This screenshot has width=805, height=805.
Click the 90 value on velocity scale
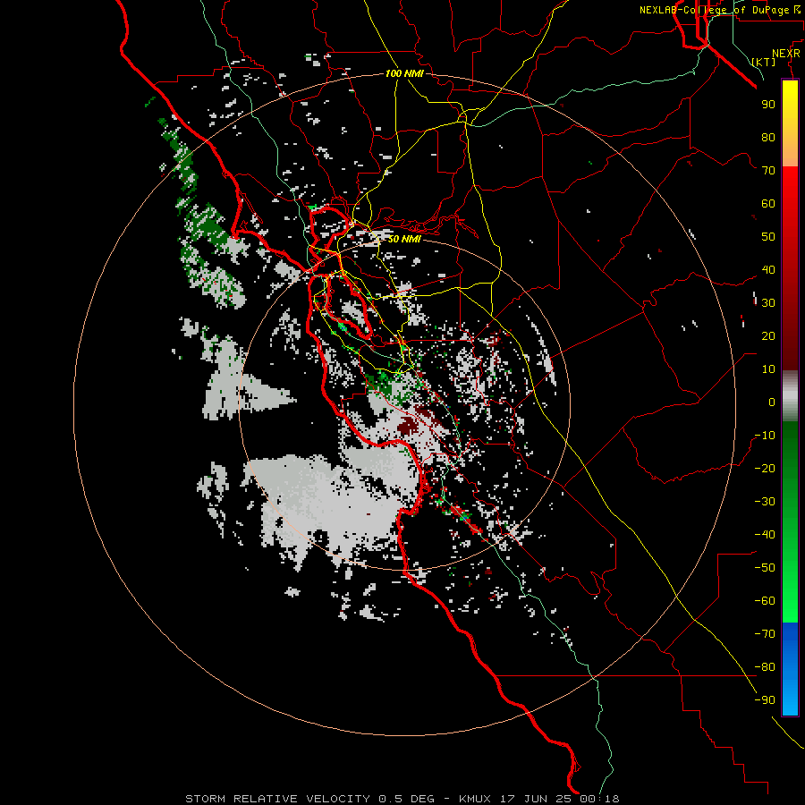[x=768, y=105]
